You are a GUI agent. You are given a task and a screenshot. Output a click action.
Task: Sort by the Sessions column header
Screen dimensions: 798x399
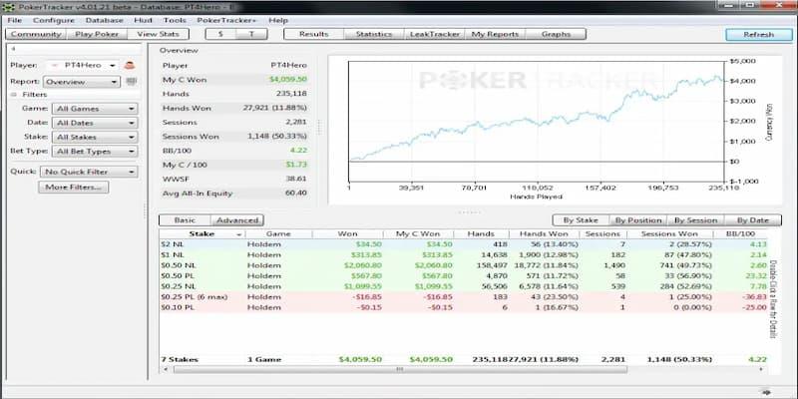(603, 234)
